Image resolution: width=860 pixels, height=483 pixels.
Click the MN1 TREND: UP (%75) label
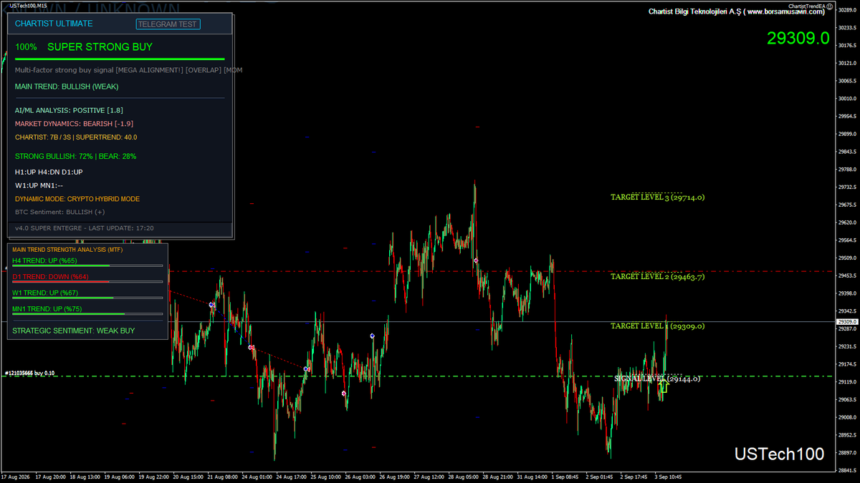point(47,309)
